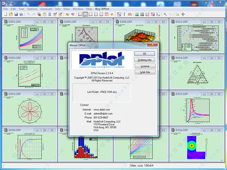Click the EX01.GRF window document icon
This screenshot has height=170, width=227.
point(6,21)
